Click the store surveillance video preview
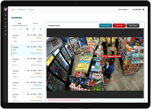This screenshot has width=151, height=109. 95,64
